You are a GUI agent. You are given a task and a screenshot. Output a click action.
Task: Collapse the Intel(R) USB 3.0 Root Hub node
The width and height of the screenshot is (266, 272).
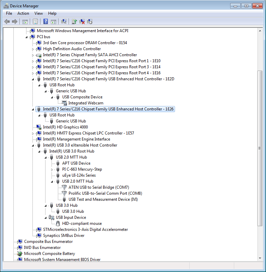pyautogui.click(x=39, y=152)
